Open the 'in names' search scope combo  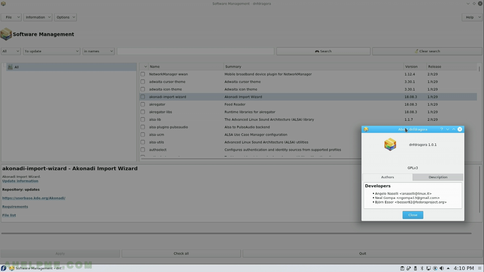pyautogui.click(x=99, y=51)
